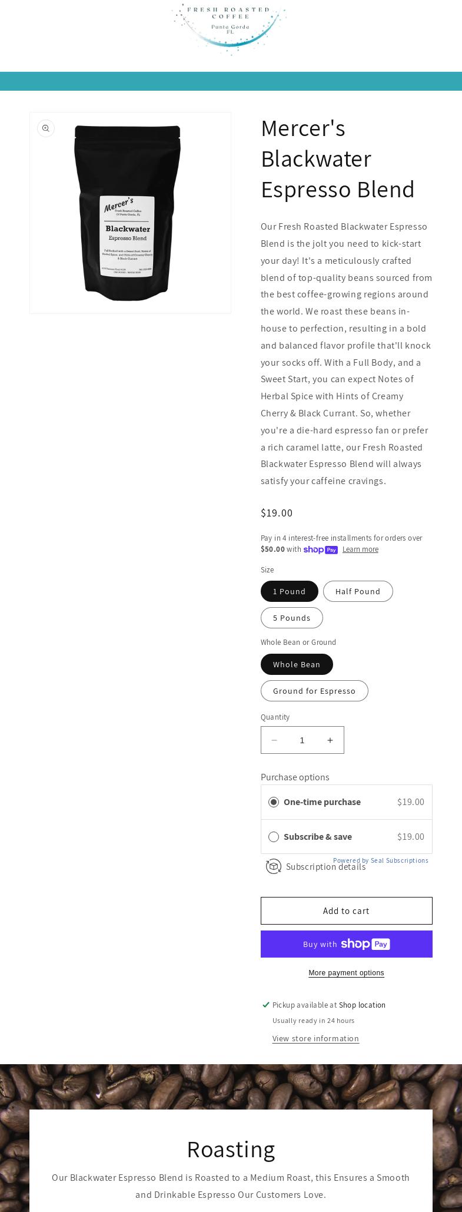Select Ground for Espresso option
The height and width of the screenshot is (1212, 462).
click(314, 691)
